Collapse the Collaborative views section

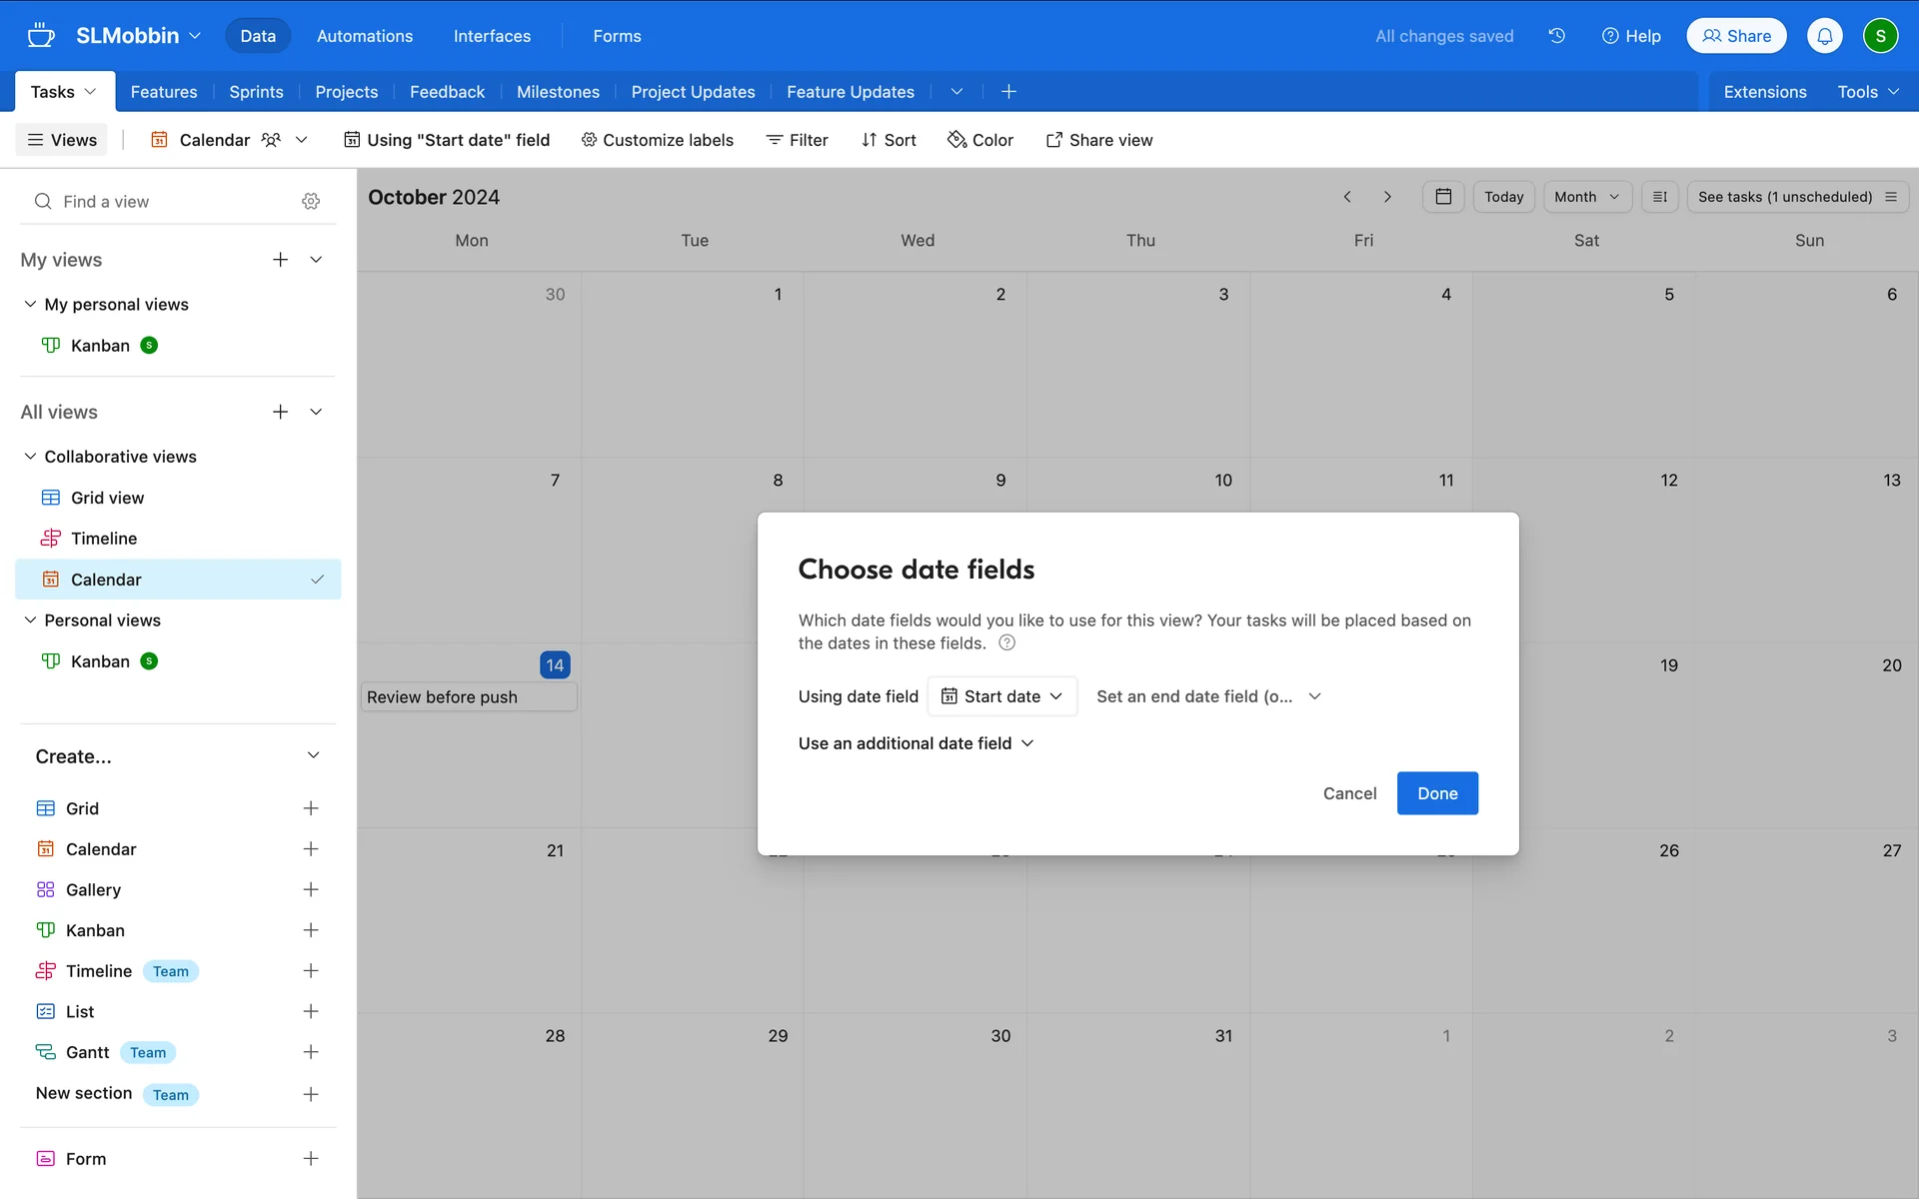(30, 457)
